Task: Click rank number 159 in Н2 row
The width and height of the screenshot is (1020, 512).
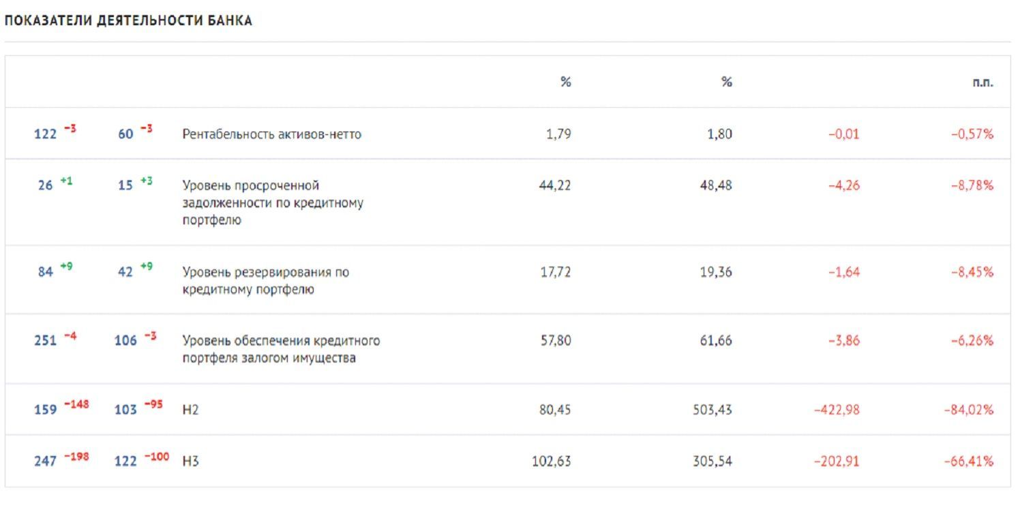Action: click(46, 410)
